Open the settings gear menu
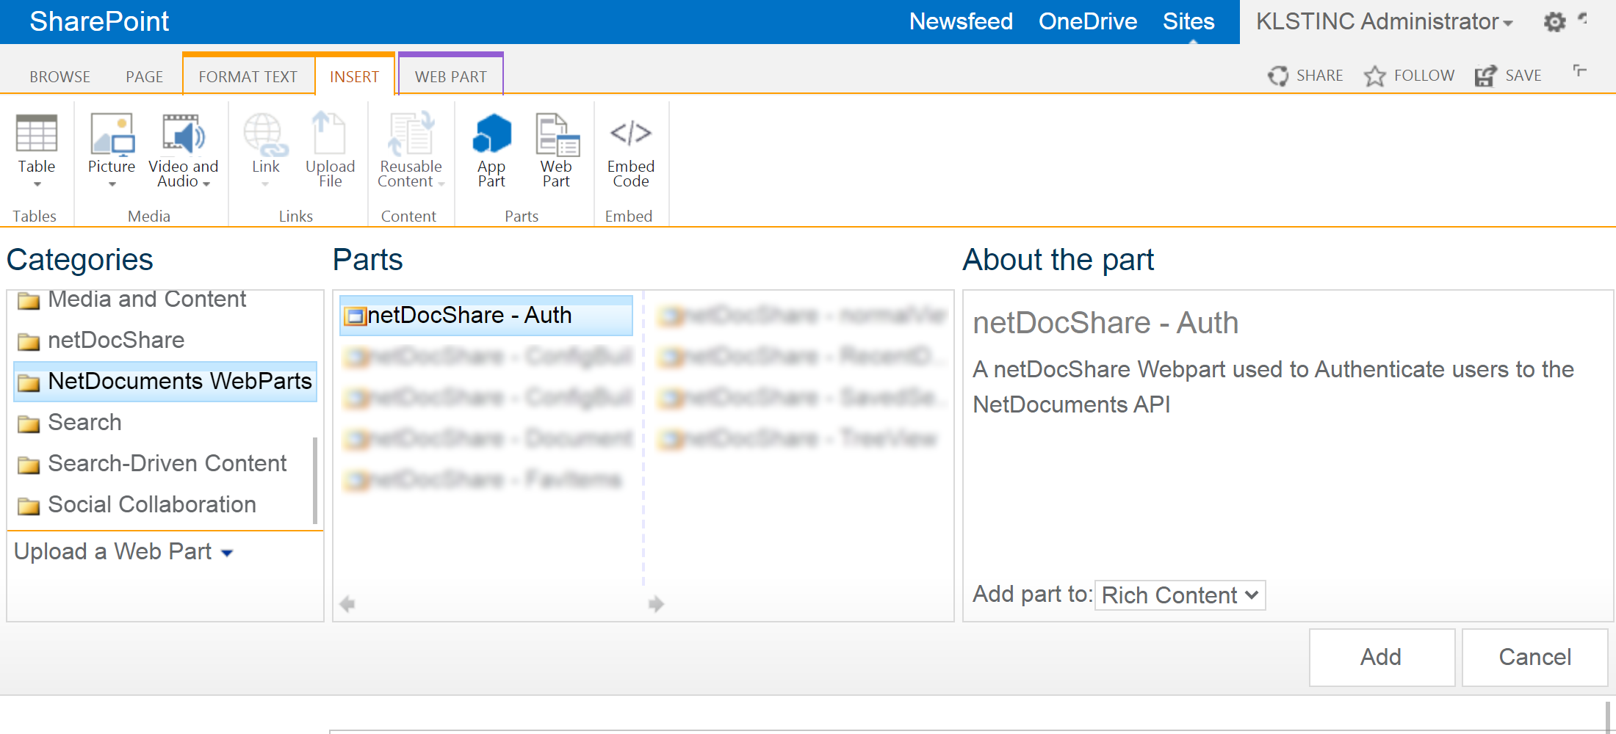Image resolution: width=1616 pixels, height=734 pixels. [x=1554, y=22]
